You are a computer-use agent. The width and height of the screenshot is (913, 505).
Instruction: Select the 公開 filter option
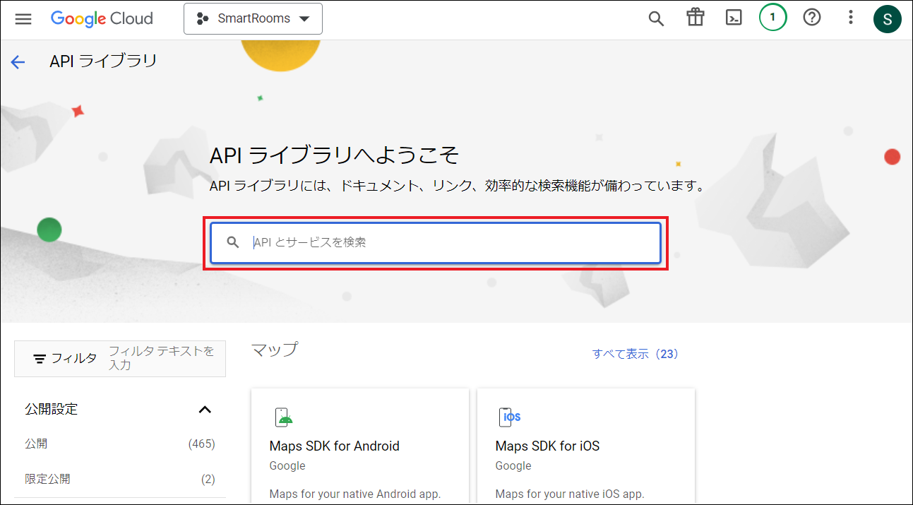tap(37, 444)
